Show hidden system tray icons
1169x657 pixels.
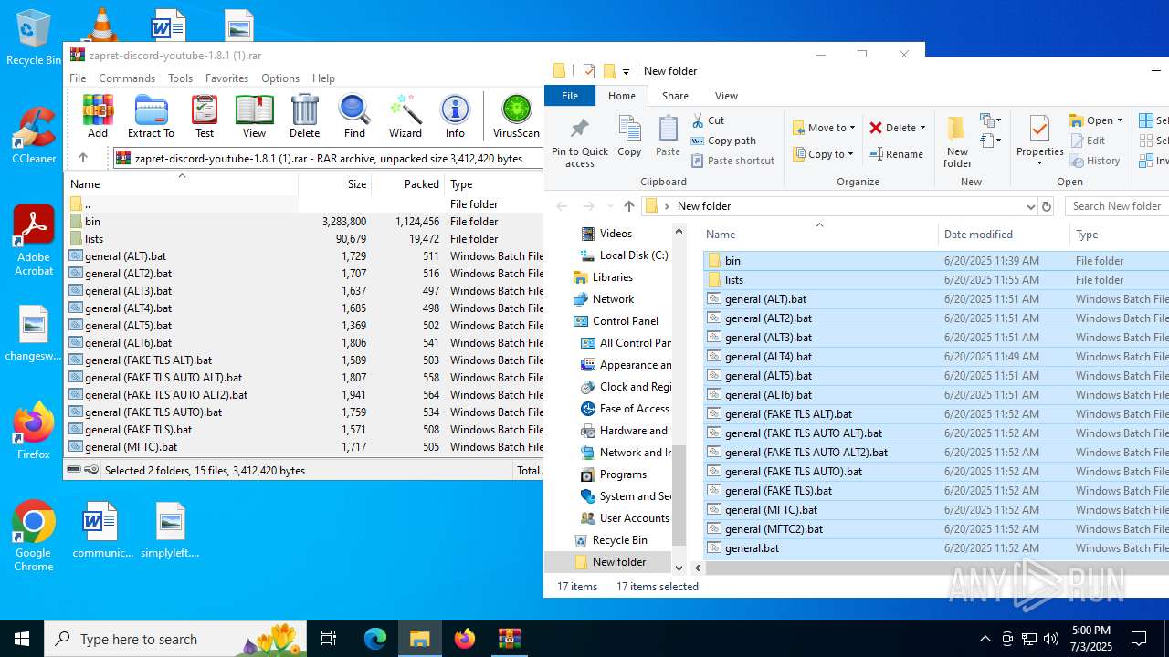click(x=985, y=639)
